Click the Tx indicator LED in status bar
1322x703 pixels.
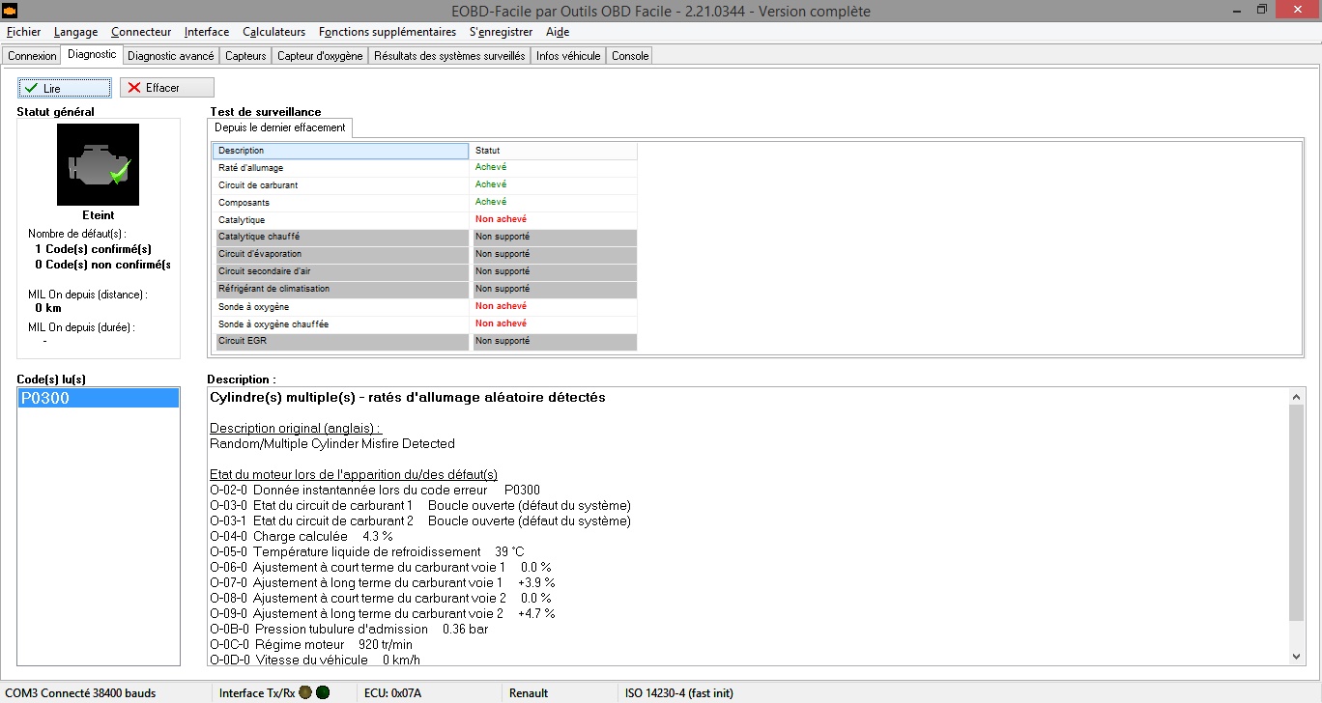[x=305, y=692]
